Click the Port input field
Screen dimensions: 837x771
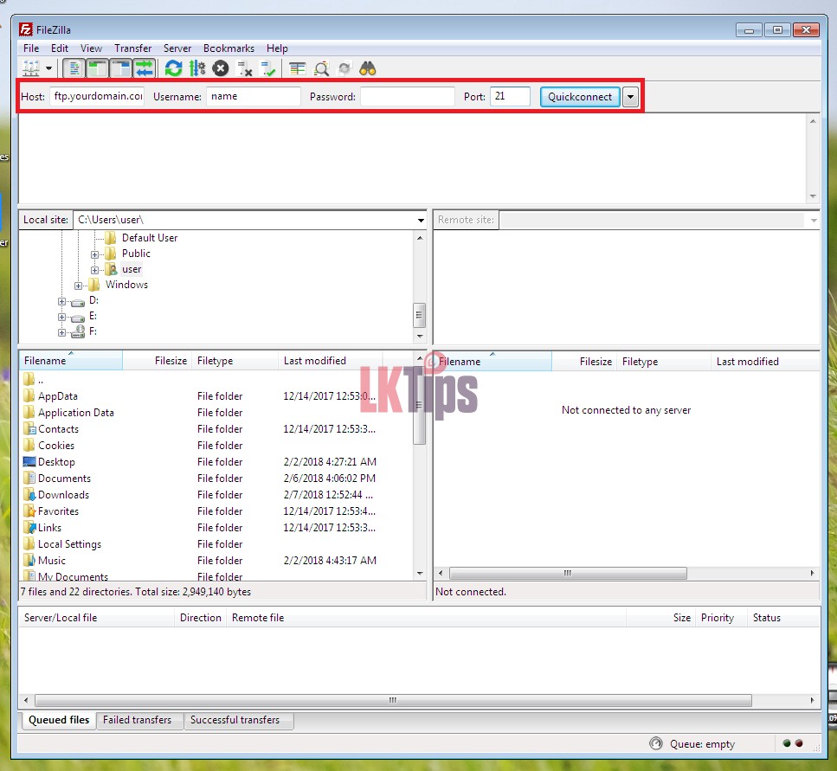tap(511, 96)
